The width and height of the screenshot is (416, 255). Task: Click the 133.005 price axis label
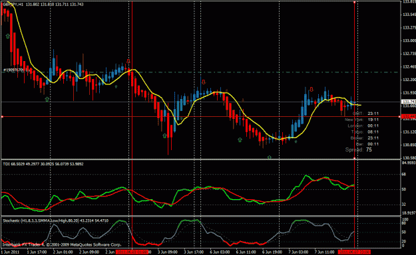point(409,41)
